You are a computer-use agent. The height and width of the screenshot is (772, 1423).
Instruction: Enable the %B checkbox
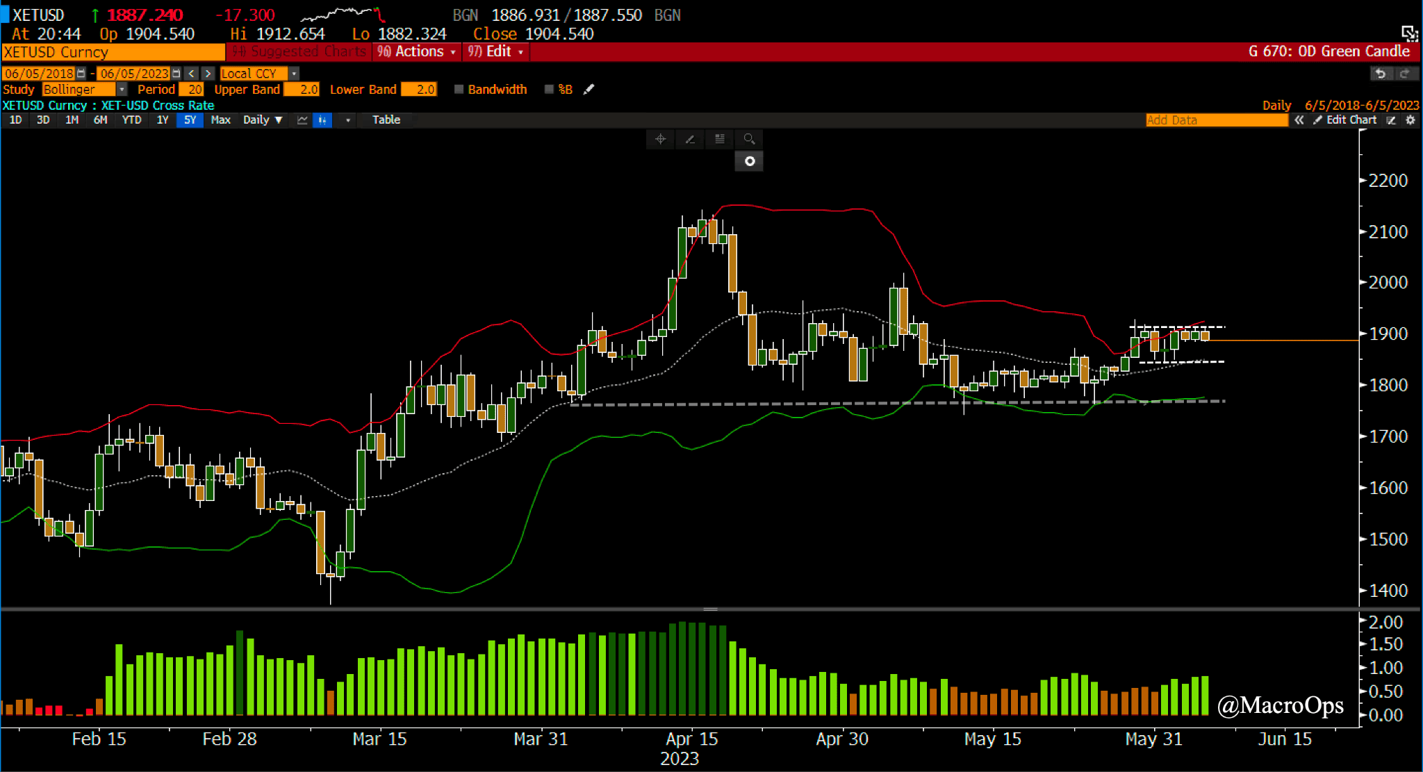click(549, 89)
